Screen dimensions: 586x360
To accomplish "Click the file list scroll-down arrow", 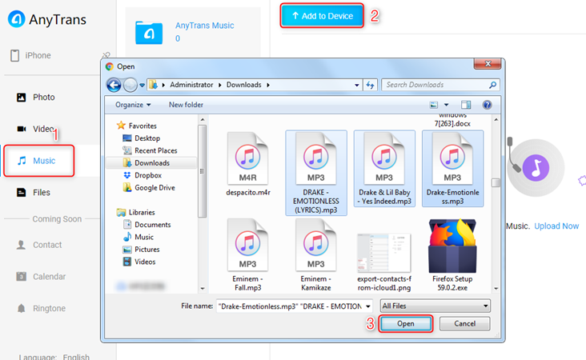I will [x=496, y=288].
